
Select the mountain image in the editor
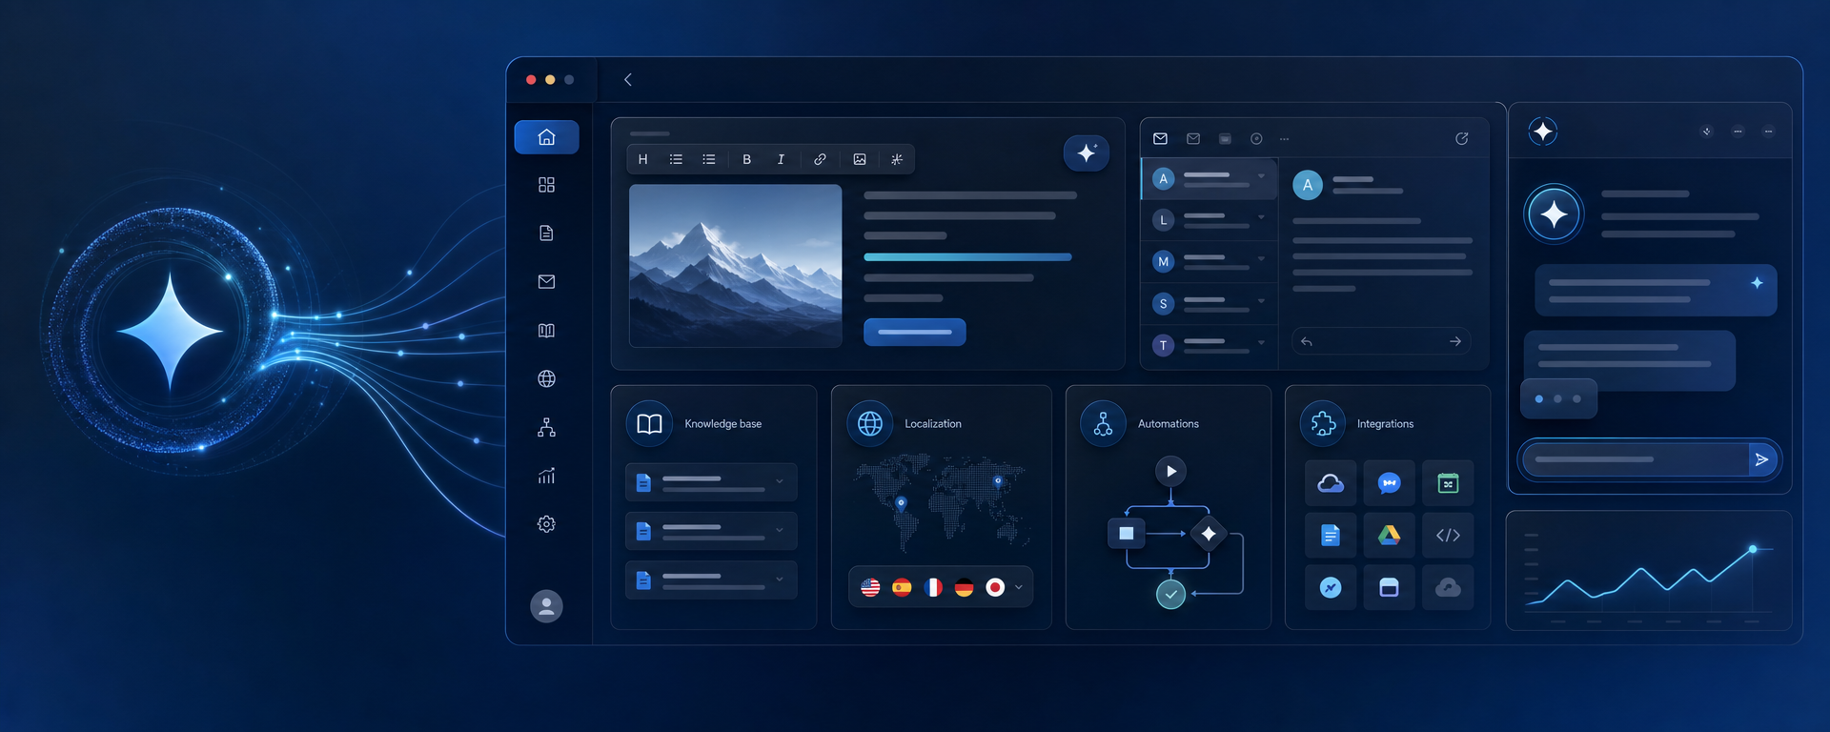point(736,266)
